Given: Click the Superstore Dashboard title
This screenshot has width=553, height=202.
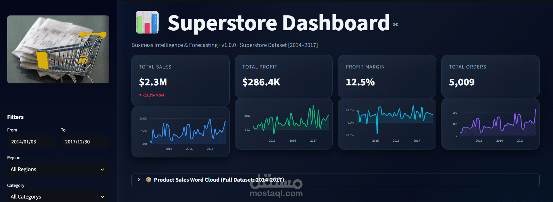Looking at the screenshot, I should [x=279, y=23].
